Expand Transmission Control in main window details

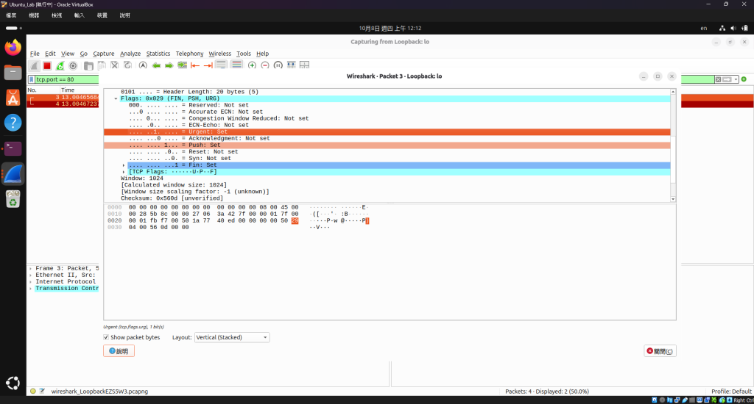30,289
